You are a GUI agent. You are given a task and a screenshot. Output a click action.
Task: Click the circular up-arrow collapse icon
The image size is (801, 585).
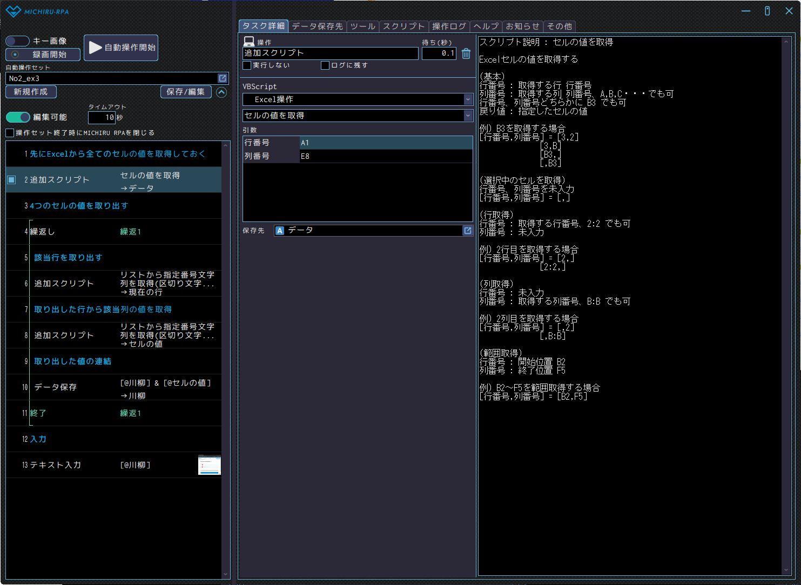click(x=221, y=92)
